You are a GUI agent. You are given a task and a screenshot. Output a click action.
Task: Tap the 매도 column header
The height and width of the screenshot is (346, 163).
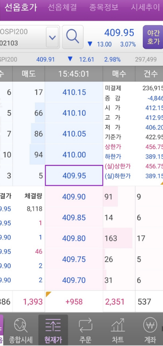point(29,74)
